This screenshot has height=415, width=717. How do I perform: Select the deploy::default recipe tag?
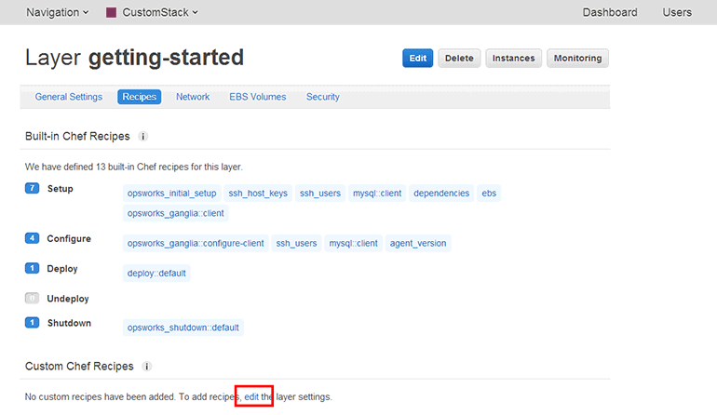[156, 274]
